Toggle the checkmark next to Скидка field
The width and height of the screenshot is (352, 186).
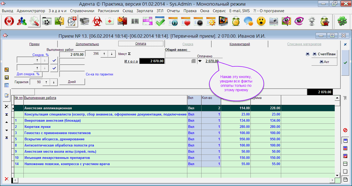pos(54,60)
